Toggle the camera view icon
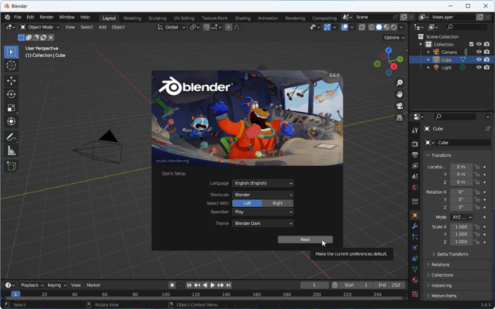 tap(399, 106)
